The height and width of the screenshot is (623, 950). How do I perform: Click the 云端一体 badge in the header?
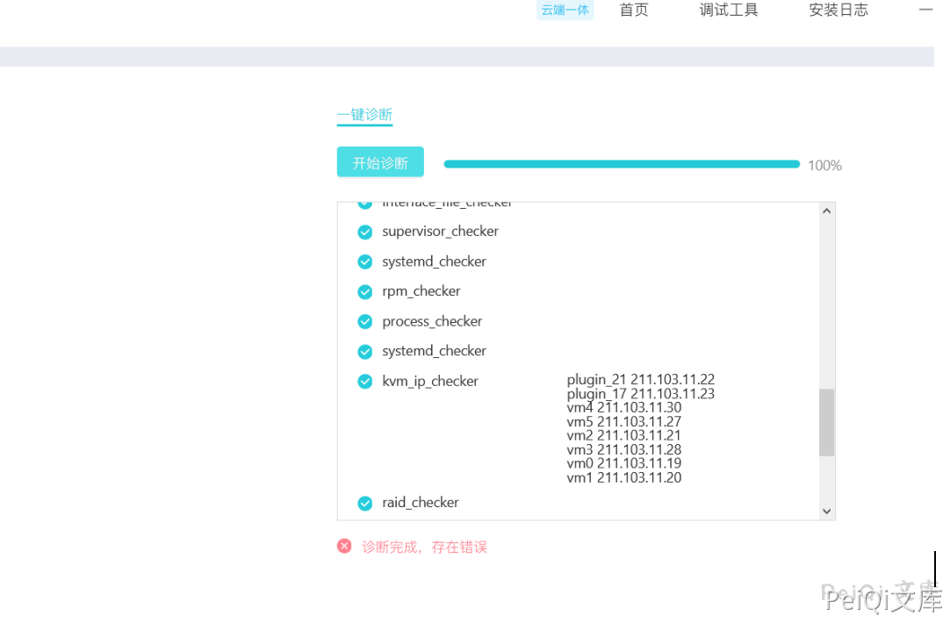click(565, 11)
